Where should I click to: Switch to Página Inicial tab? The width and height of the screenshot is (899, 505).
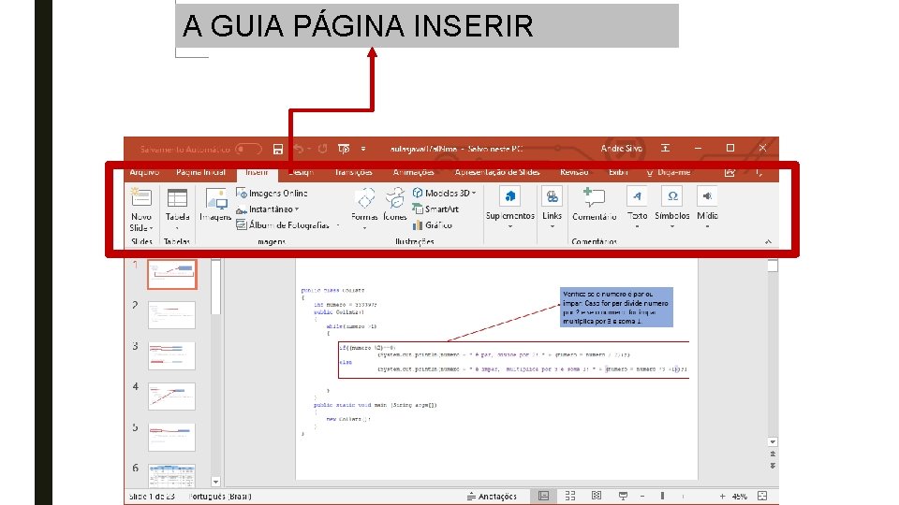(200, 172)
